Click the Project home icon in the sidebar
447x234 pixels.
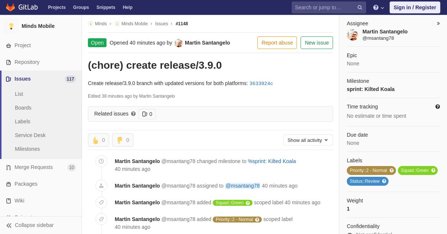click(x=9, y=46)
